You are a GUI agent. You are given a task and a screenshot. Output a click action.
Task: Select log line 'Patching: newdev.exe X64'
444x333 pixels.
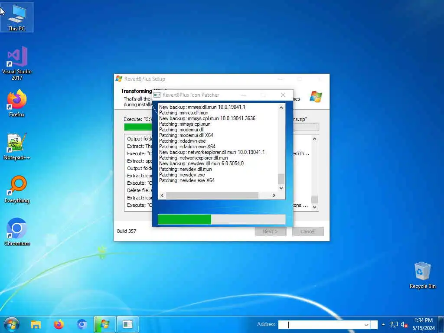(187, 180)
